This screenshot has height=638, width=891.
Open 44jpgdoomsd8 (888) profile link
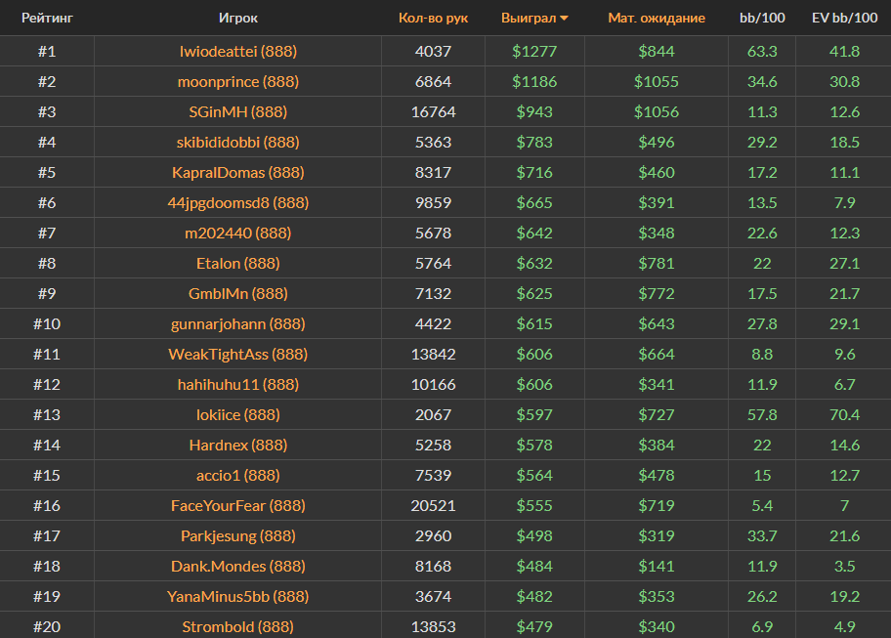tap(238, 202)
